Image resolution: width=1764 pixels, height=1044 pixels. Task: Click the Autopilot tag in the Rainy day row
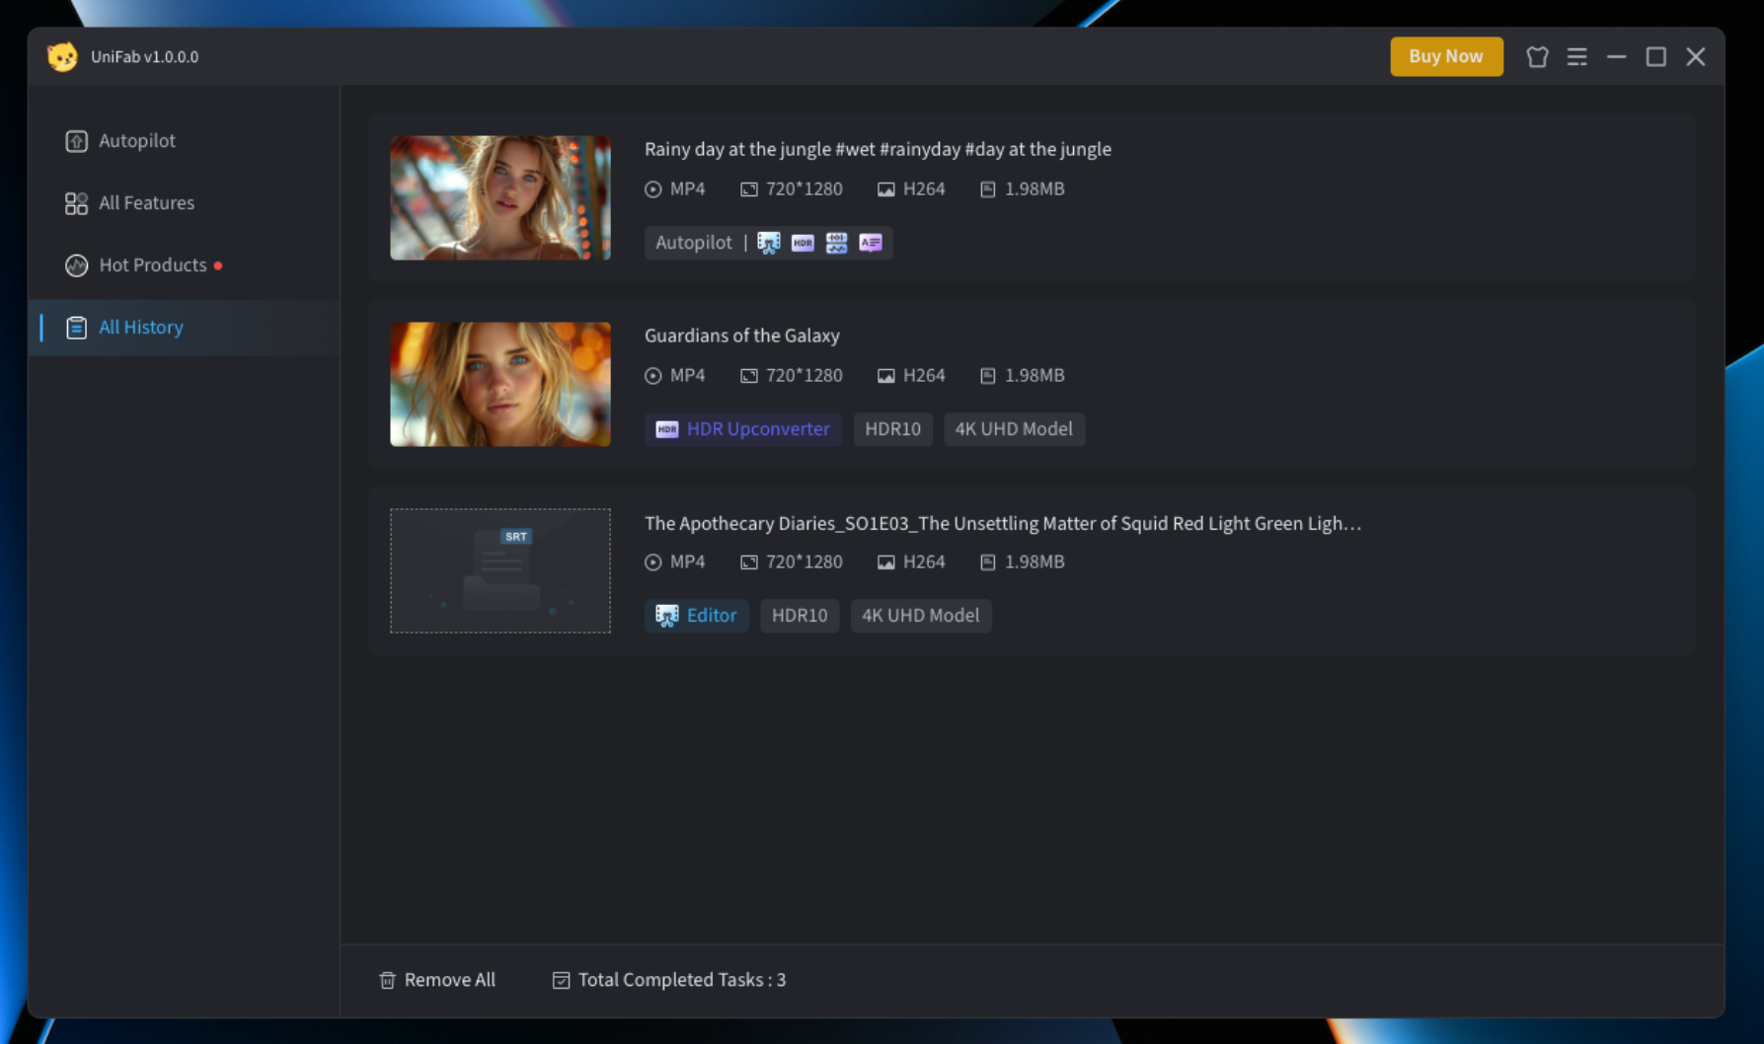pos(768,242)
